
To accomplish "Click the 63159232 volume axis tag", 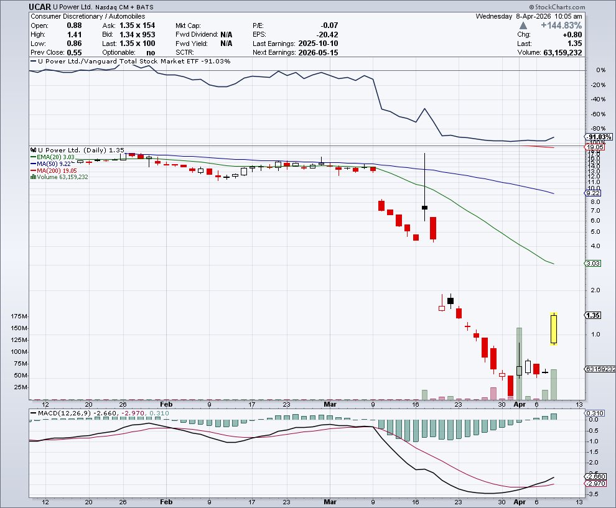I will coord(600,369).
